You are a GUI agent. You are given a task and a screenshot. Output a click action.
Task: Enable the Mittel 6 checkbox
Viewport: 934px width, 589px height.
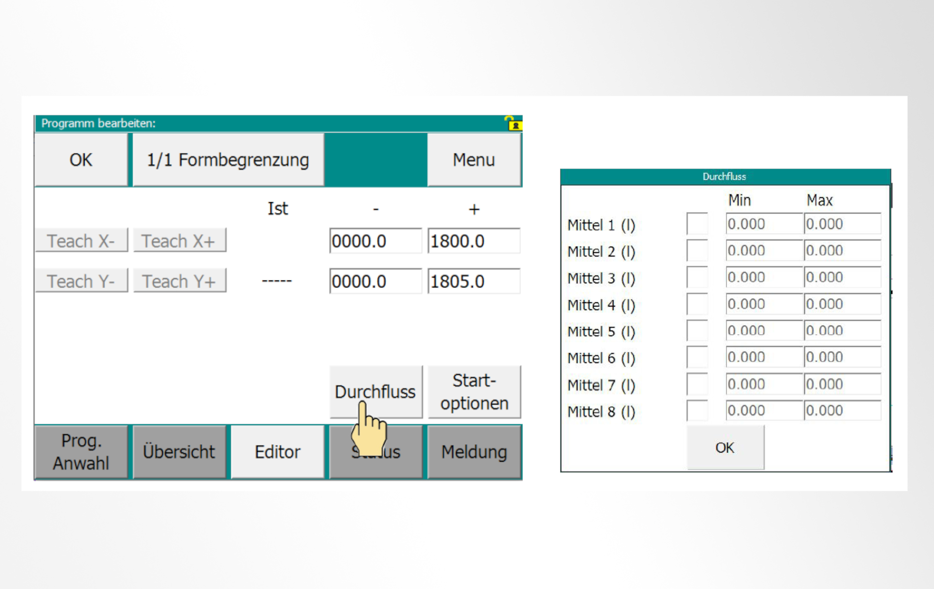pos(697,357)
